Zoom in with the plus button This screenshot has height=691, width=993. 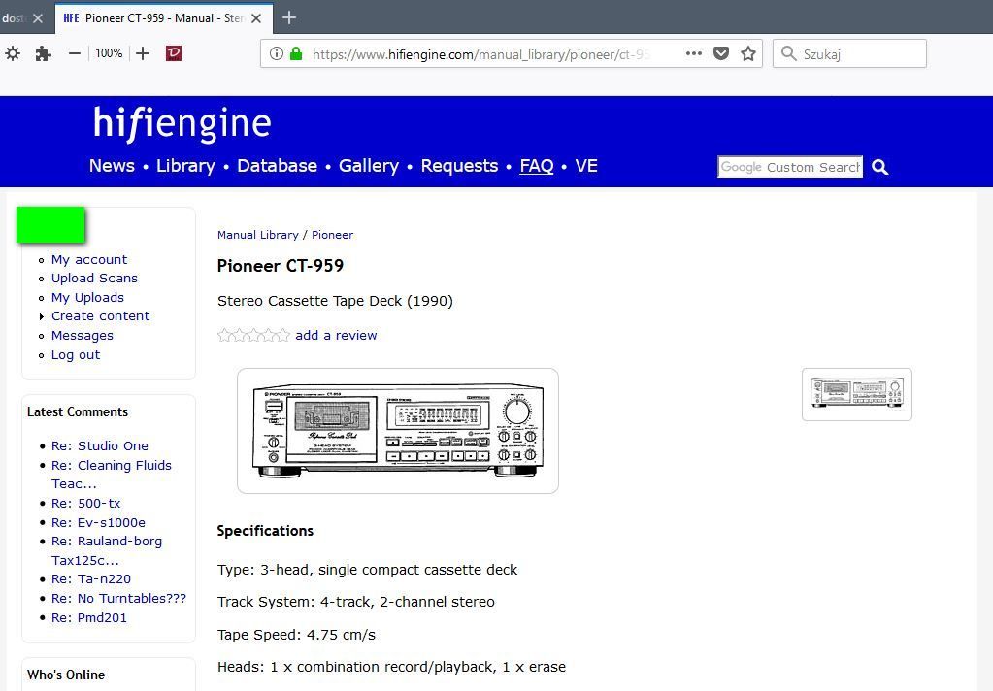tap(143, 53)
